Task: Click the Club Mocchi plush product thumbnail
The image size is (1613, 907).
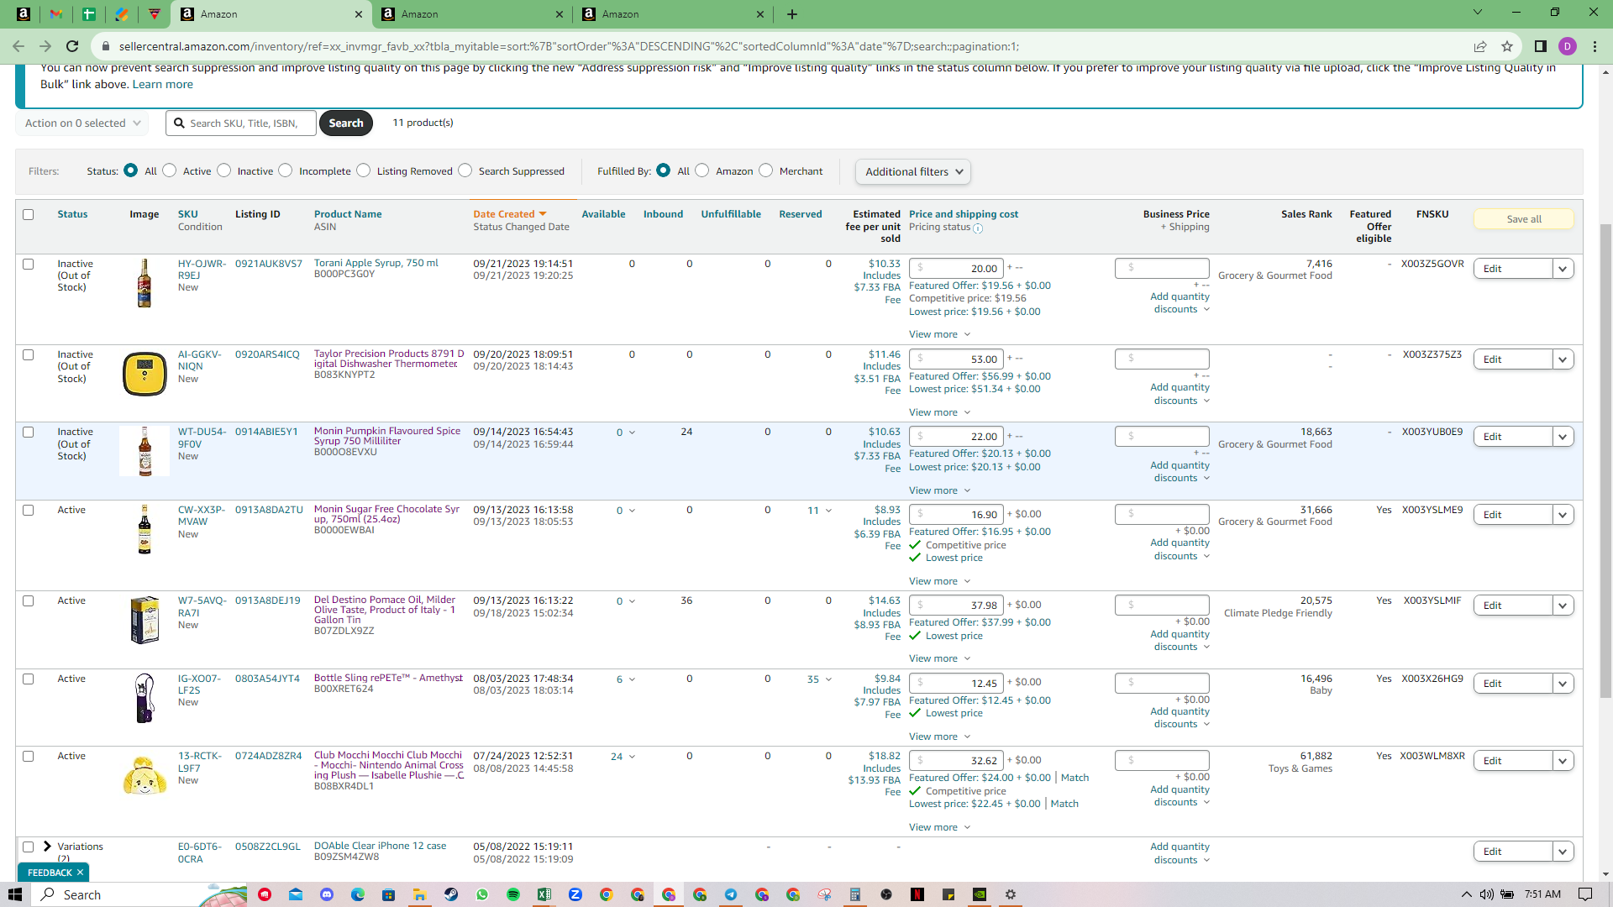Action: point(144,775)
